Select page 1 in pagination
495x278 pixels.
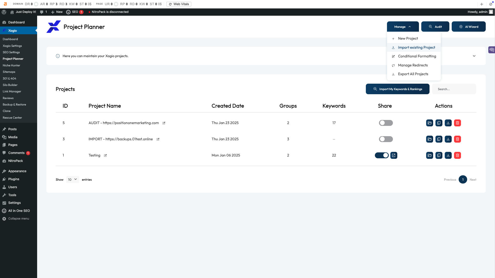(x=463, y=180)
